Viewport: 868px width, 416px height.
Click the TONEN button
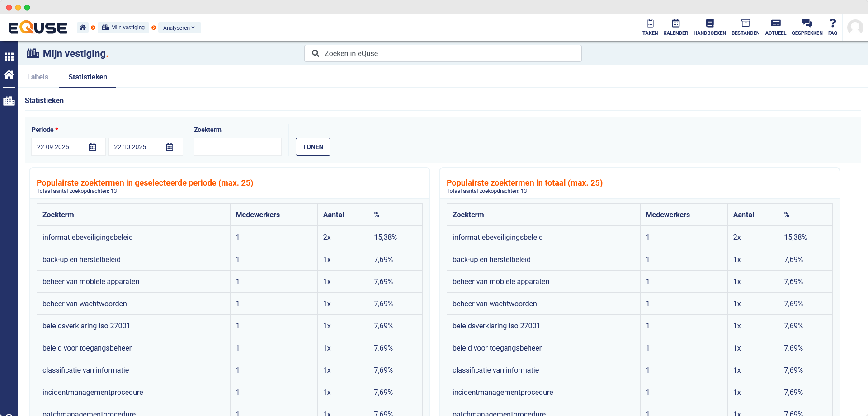click(313, 147)
